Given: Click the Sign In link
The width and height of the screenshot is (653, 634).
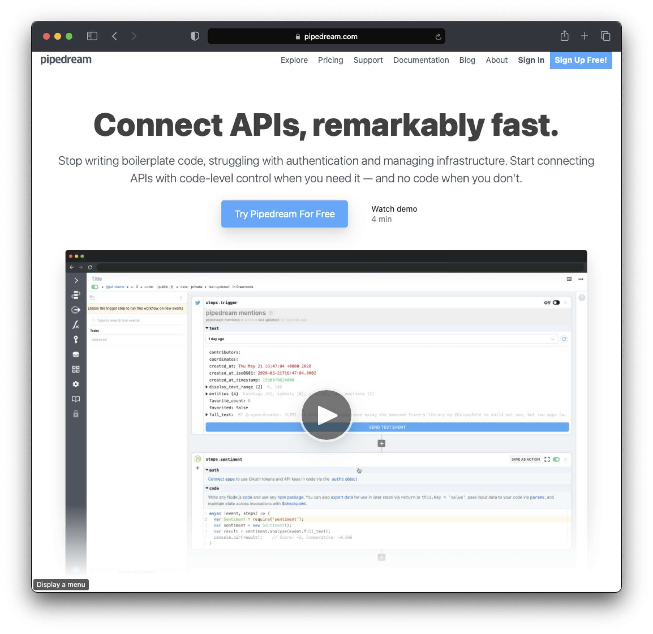Looking at the screenshot, I should pos(531,60).
